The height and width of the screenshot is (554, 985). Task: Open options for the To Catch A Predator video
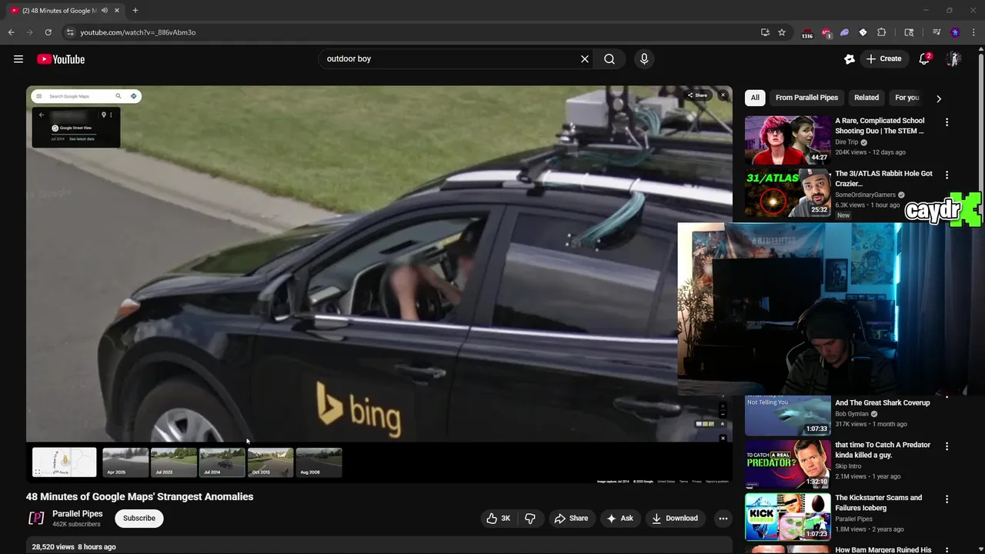pyautogui.click(x=947, y=446)
